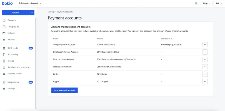The image size is (225, 111).
Task: Click the Uploads folder icon
Action: click(x=4, y=33)
